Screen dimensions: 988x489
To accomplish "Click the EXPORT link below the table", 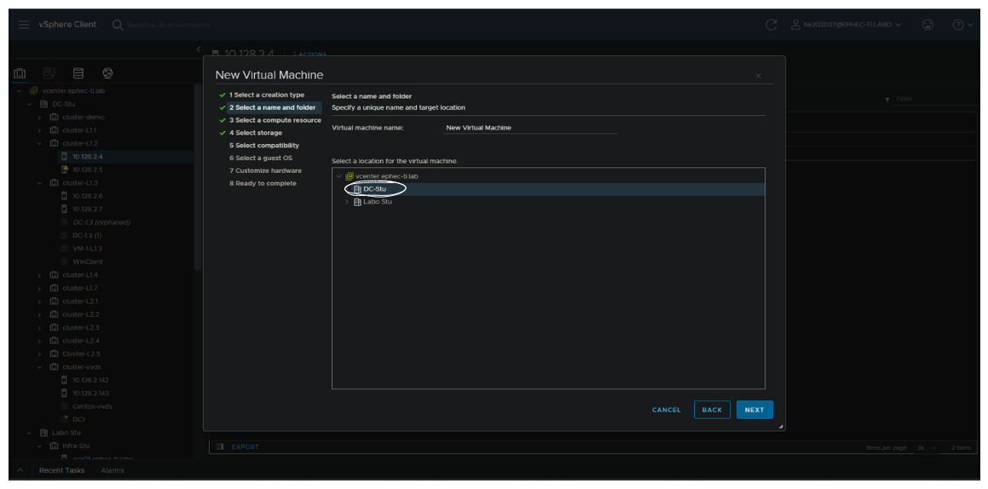I will (246, 447).
